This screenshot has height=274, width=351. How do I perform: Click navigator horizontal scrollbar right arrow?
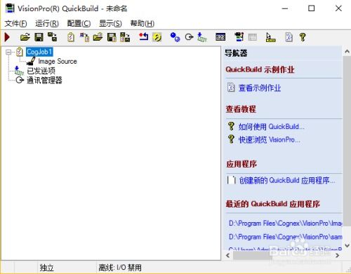click(x=337, y=256)
